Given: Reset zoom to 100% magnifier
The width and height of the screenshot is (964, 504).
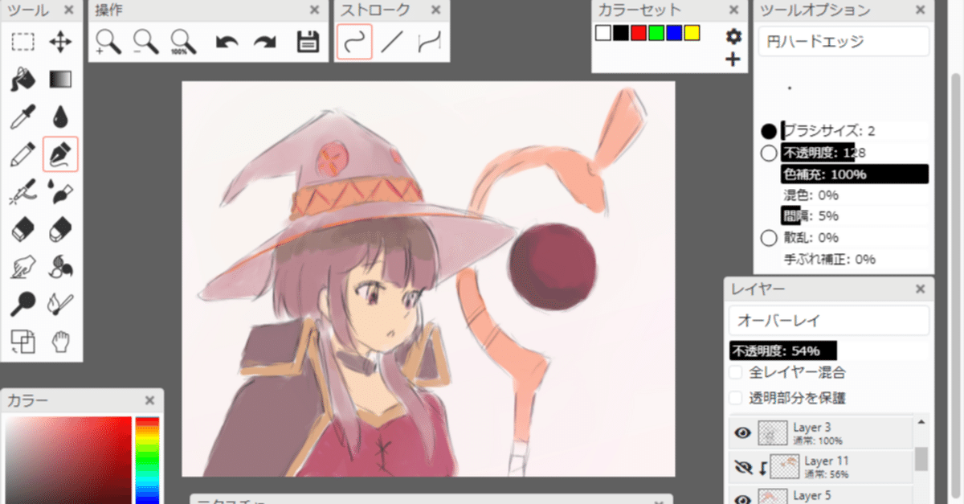Looking at the screenshot, I should point(184,42).
